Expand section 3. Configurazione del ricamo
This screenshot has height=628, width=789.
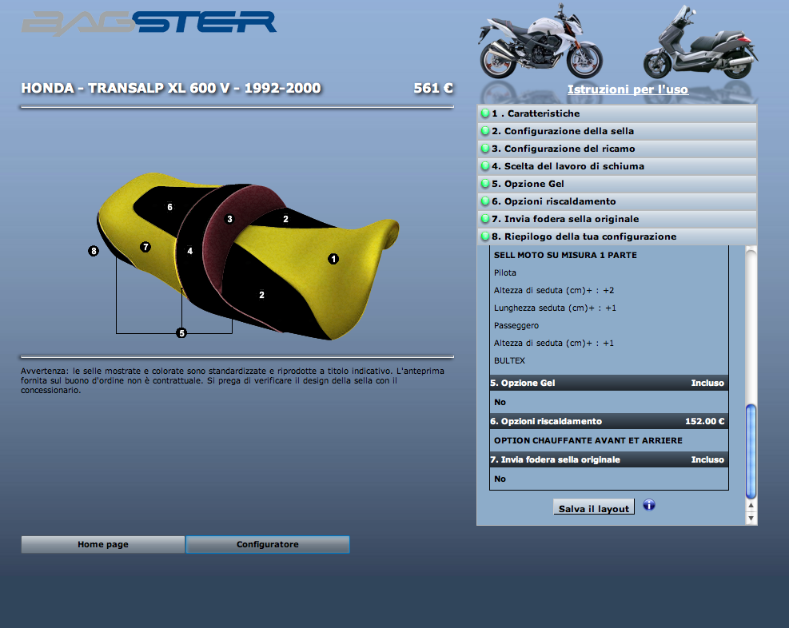pyautogui.click(x=616, y=149)
